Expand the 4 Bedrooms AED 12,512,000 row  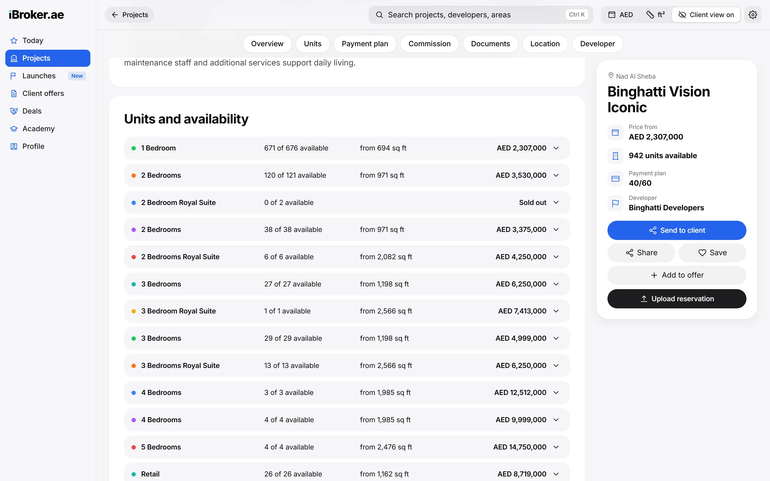[x=346, y=392]
